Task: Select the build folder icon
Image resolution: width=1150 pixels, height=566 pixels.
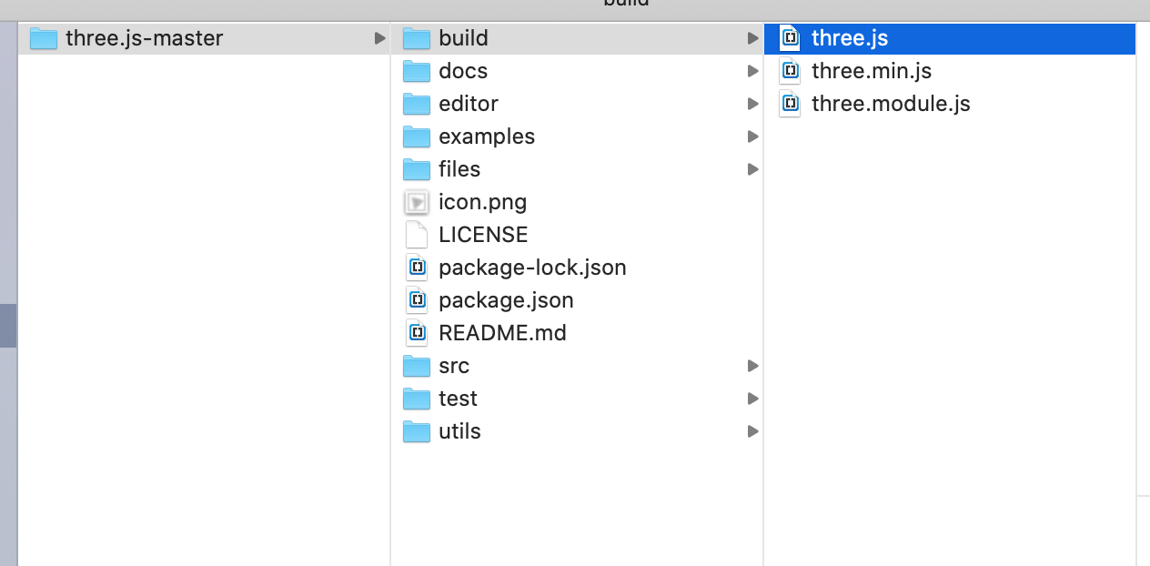Action: (x=417, y=38)
